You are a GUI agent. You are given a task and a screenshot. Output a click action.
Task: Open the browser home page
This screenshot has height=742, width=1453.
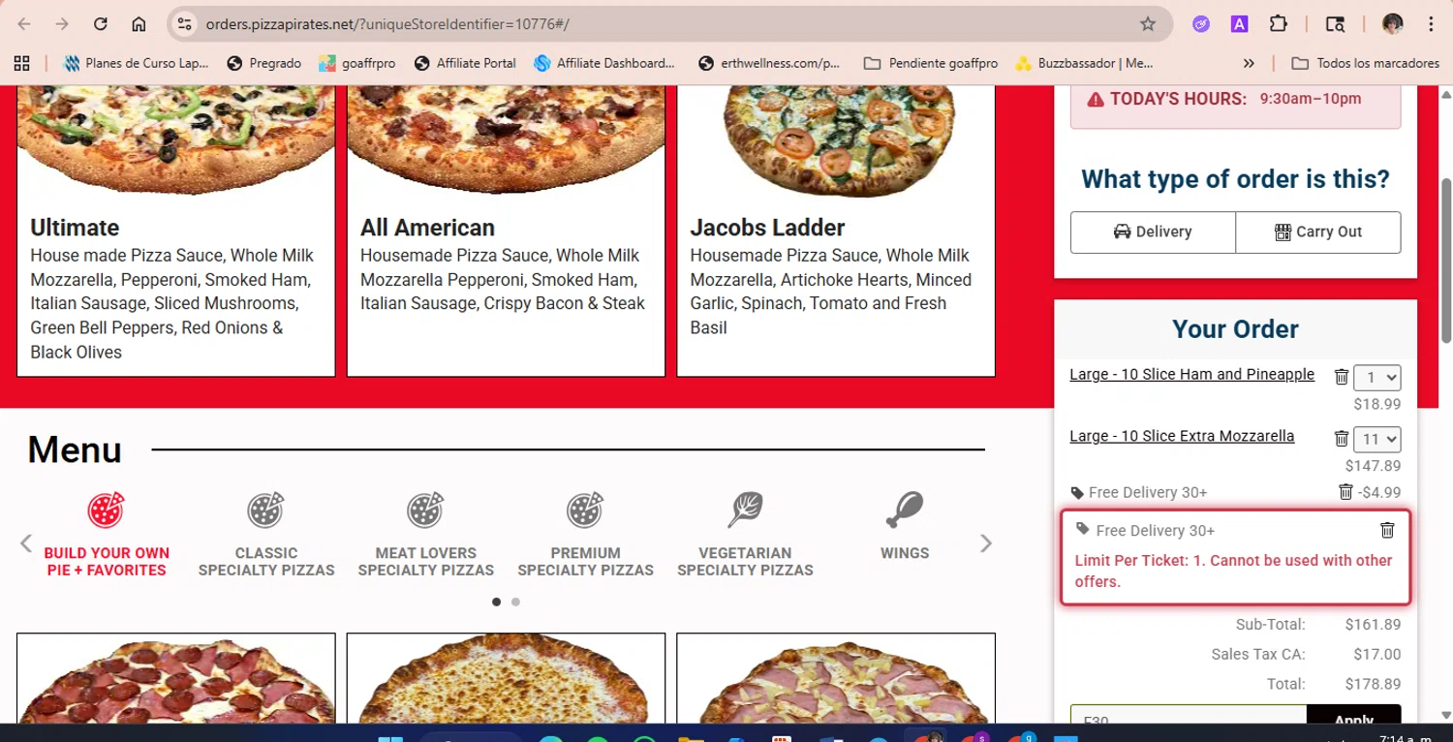pyautogui.click(x=139, y=24)
